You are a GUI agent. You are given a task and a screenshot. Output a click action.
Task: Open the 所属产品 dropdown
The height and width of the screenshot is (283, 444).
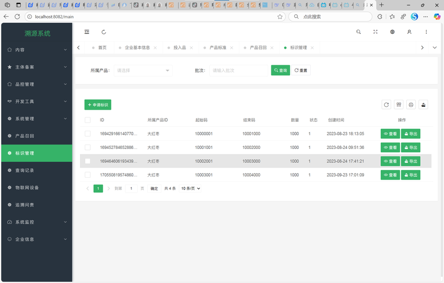[x=143, y=71]
